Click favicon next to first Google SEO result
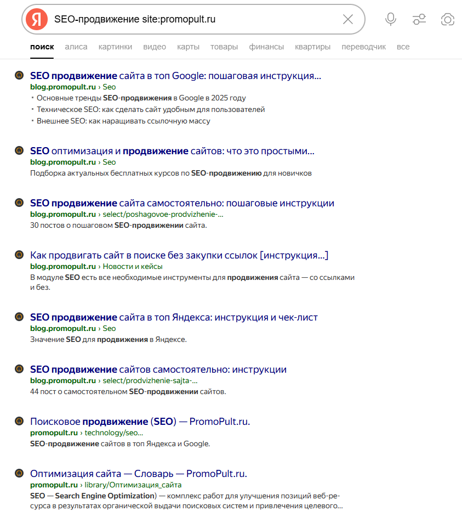Screen dimensions: 462x522 coord(19,76)
